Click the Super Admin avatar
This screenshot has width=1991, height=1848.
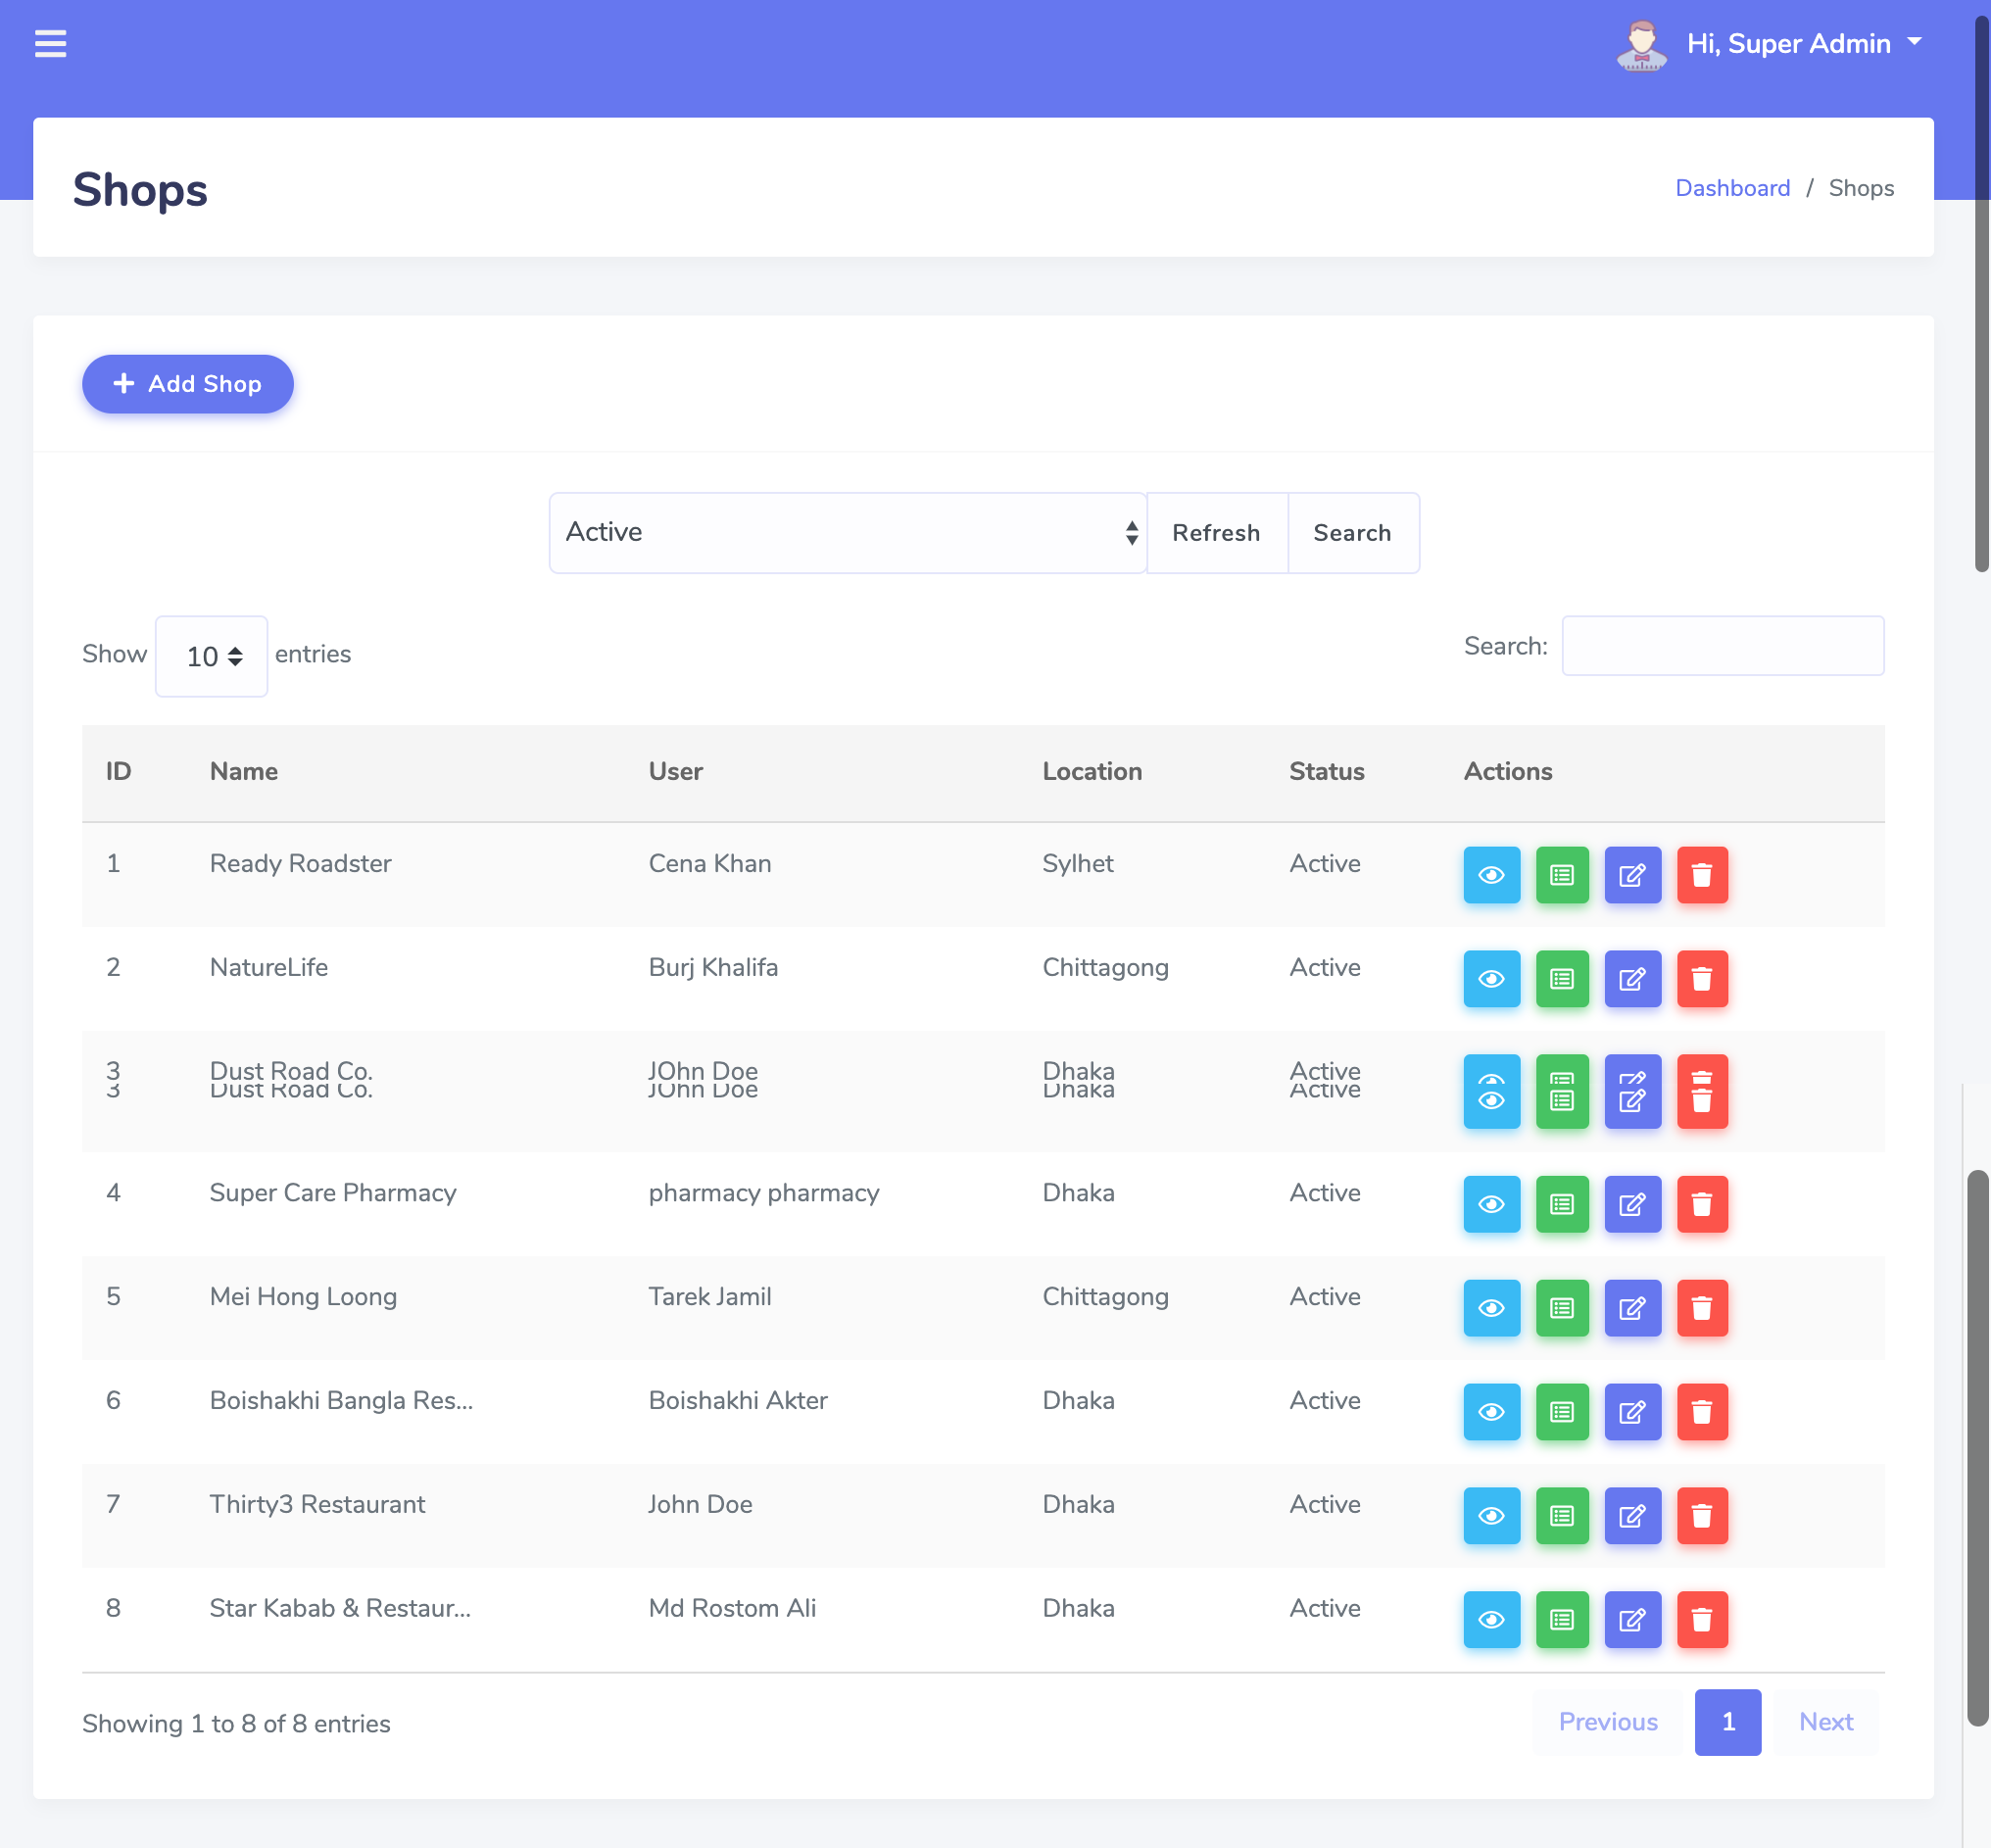coord(1640,45)
